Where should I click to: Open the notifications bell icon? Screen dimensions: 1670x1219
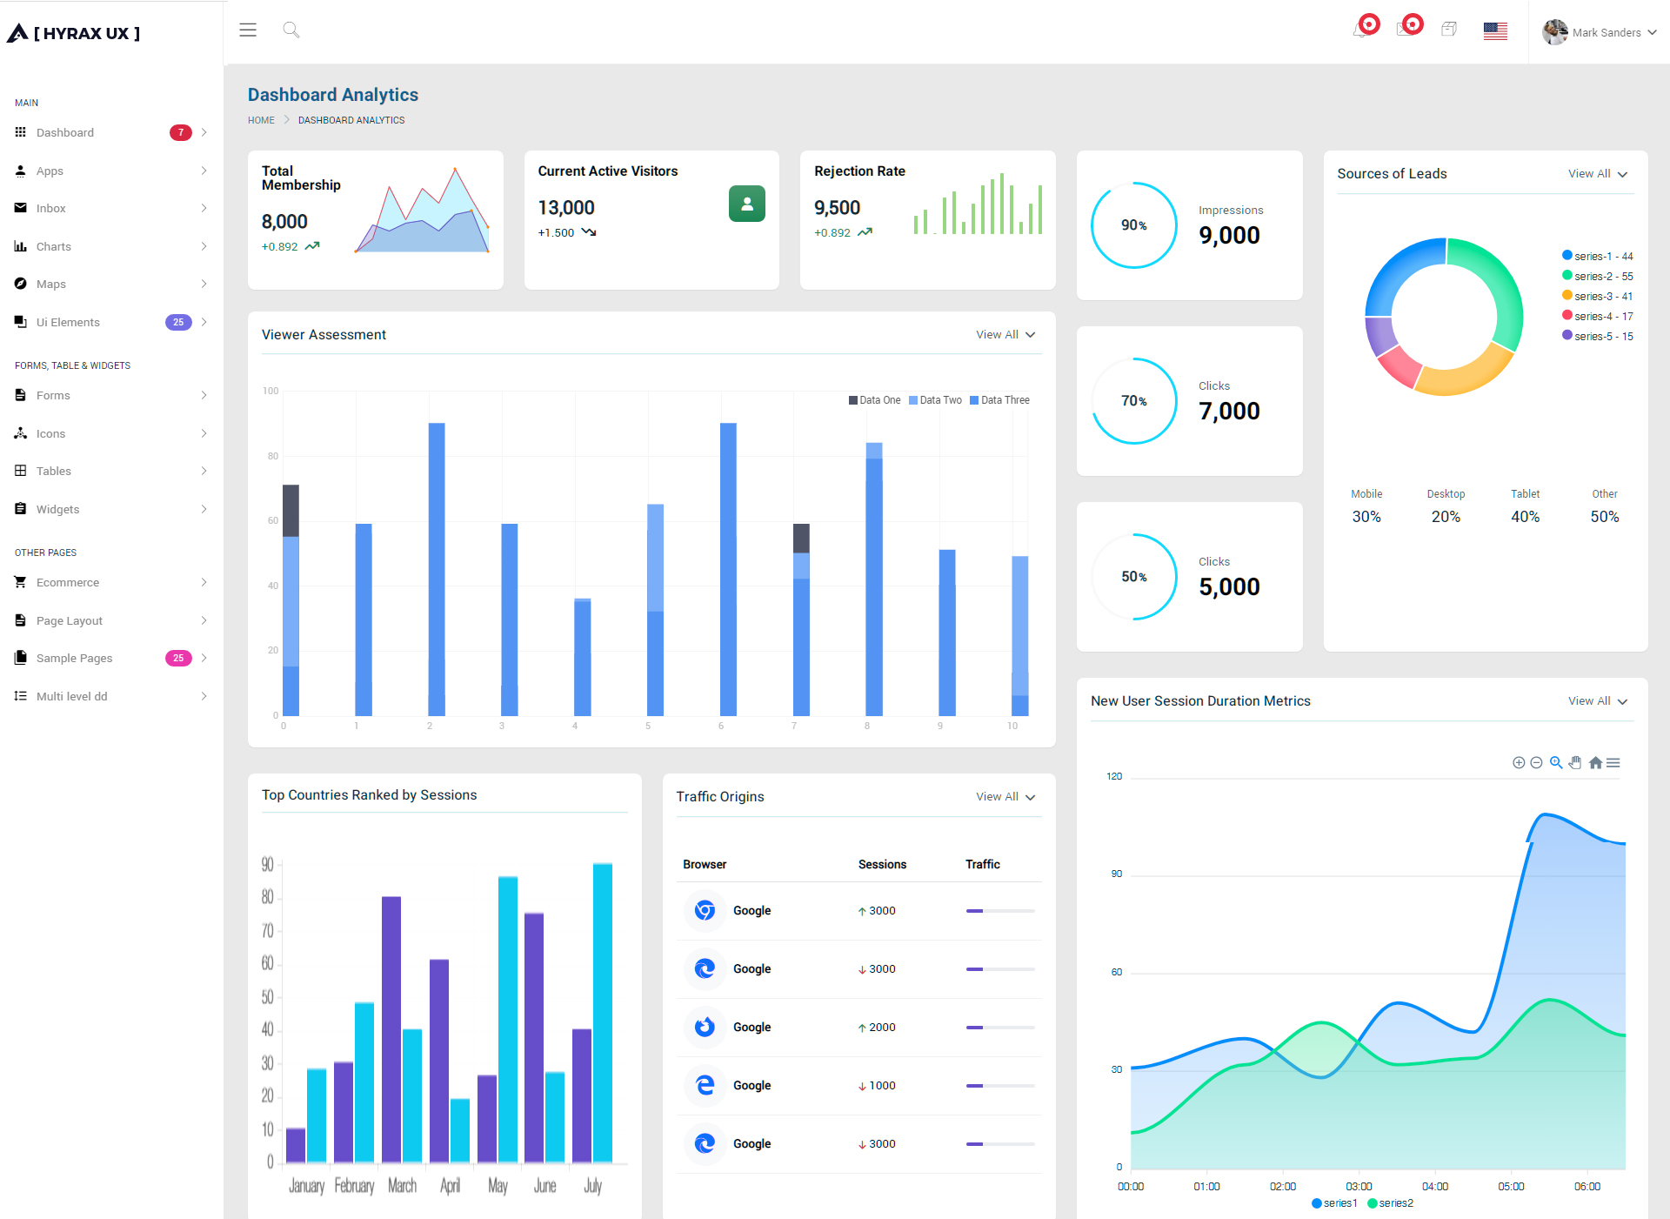[1361, 30]
